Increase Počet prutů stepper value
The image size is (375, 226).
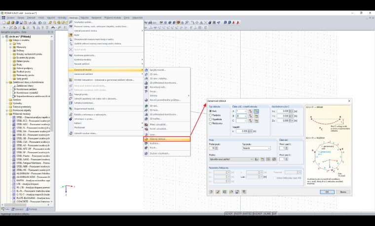[217, 147]
